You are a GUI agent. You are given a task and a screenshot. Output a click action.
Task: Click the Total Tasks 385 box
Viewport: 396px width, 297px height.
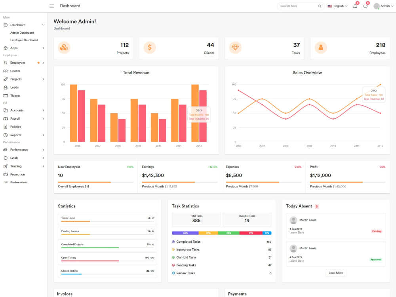(196, 219)
